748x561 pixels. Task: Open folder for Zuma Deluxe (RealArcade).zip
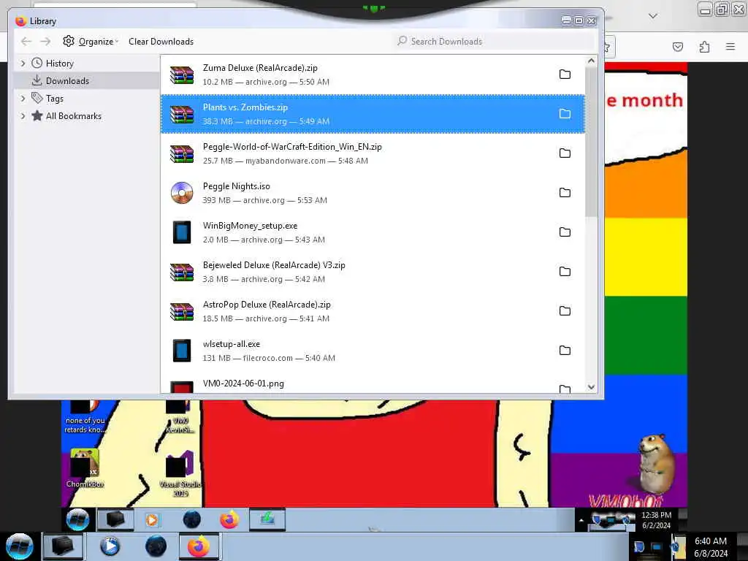[565, 75]
